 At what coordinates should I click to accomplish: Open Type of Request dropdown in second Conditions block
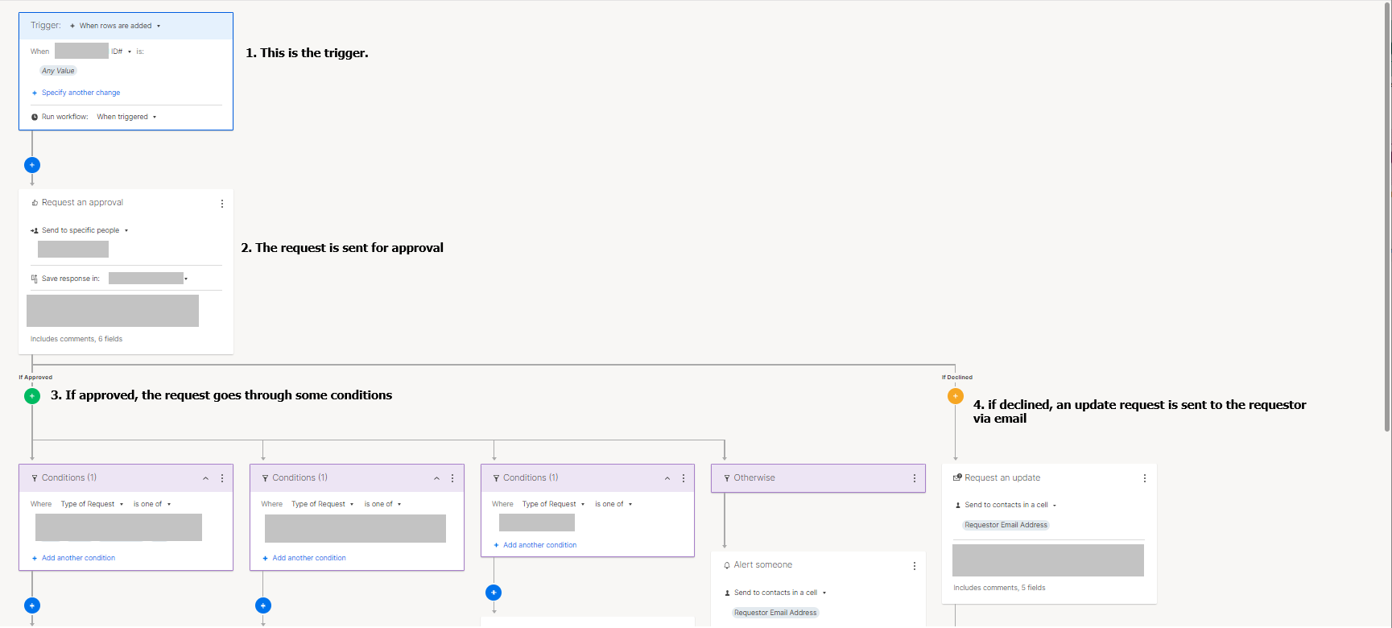[x=322, y=504]
